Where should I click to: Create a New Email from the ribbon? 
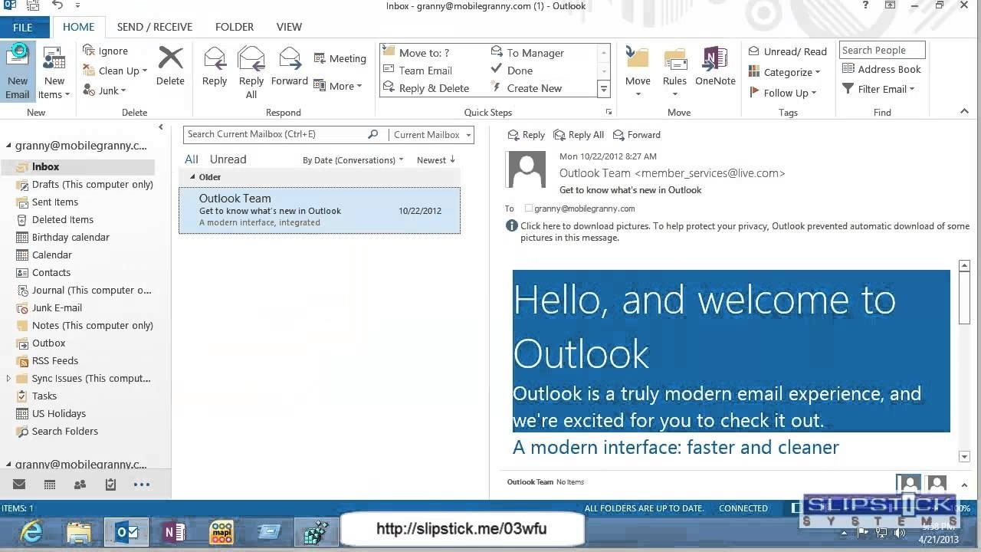point(17,73)
